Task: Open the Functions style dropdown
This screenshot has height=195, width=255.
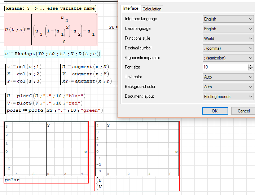Action: [228, 39]
